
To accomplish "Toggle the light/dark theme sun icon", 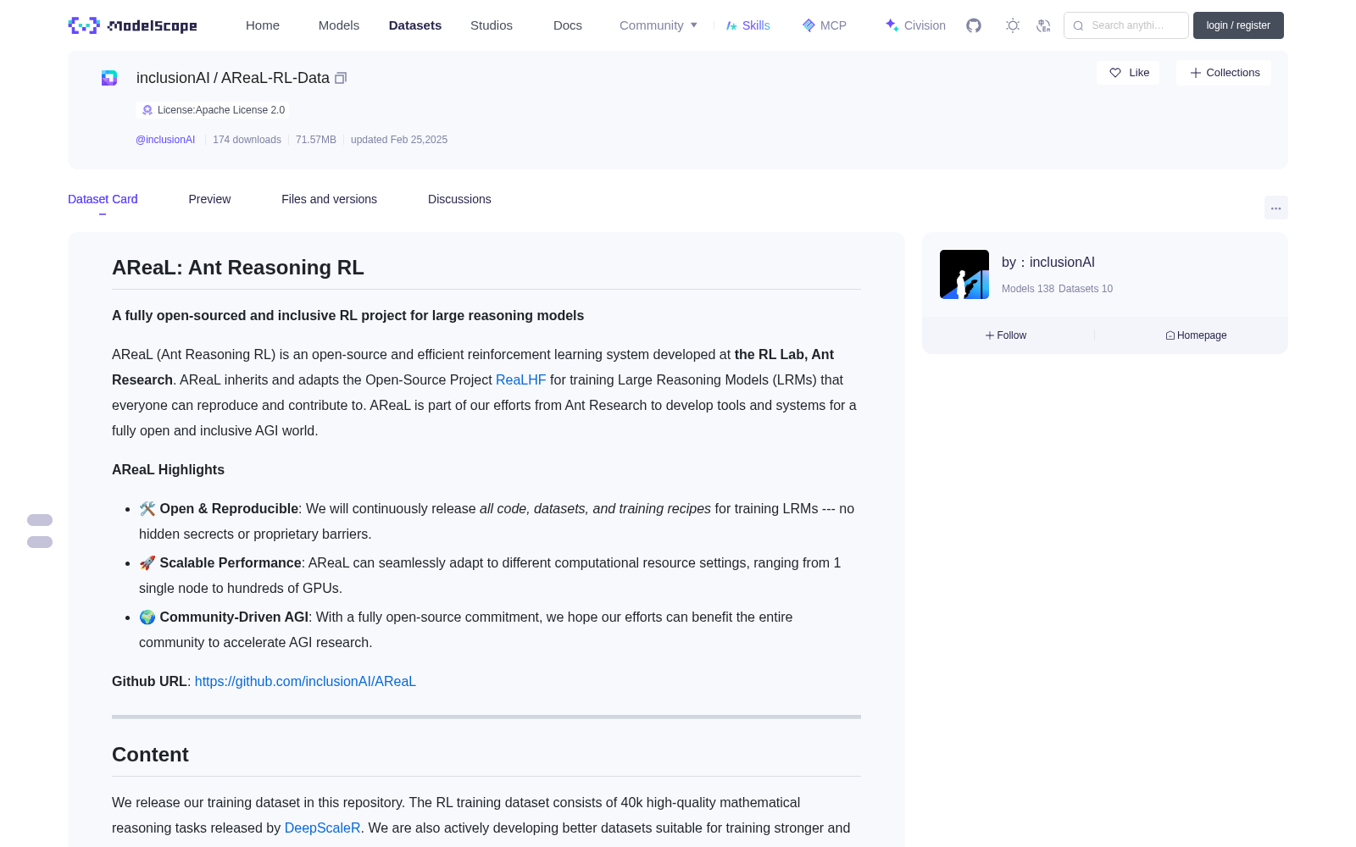I will (x=1013, y=25).
